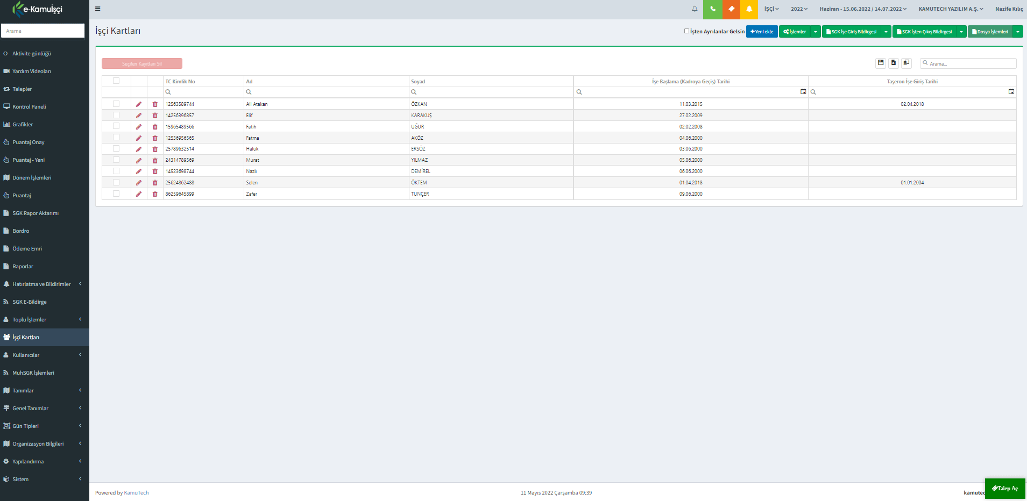
Task: Open Aktivite günlüğü in sidebar
Action: [45, 53]
